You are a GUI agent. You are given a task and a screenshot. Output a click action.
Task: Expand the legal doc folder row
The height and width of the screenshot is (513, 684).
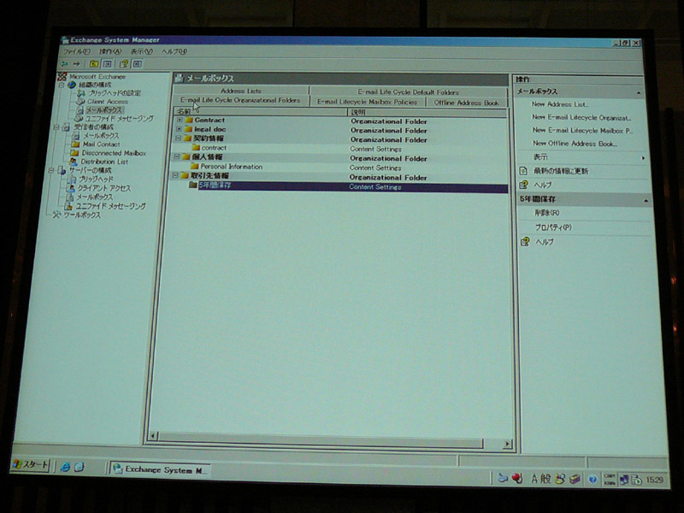[x=179, y=129]
